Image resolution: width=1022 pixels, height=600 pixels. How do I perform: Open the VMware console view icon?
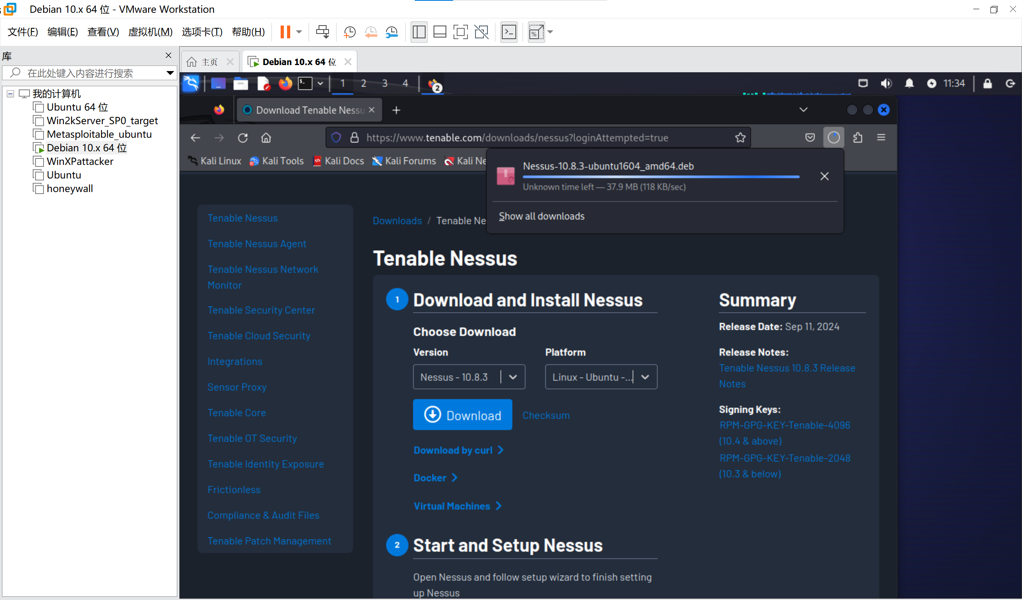click(x=509, y=32)
